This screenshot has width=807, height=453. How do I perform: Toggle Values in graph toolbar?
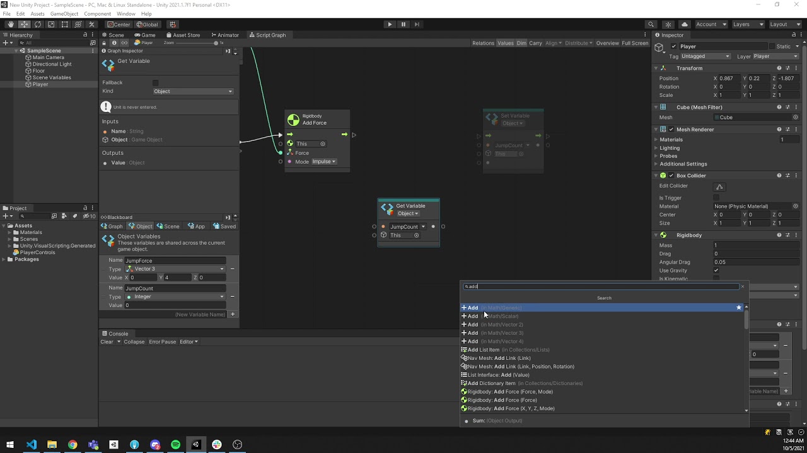click(506, 43)
